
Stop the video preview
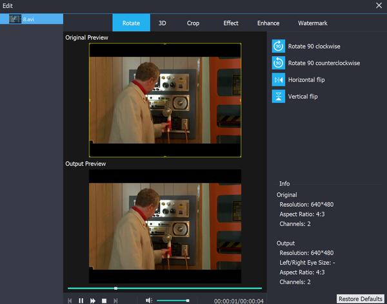104,300
